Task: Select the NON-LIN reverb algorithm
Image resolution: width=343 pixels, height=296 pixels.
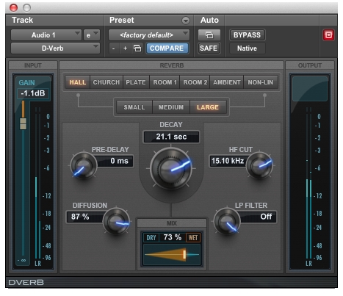Action: tap(261, 82)
